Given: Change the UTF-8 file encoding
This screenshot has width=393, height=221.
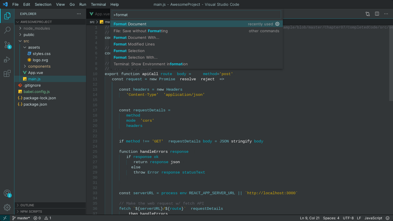Looking at the screenshot, I should point(348,218).
